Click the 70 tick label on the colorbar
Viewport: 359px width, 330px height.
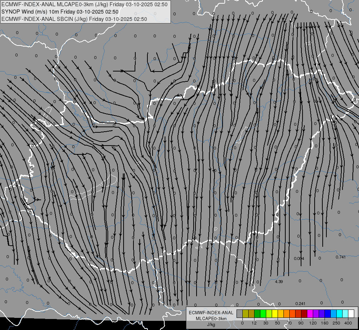(289, 323)
